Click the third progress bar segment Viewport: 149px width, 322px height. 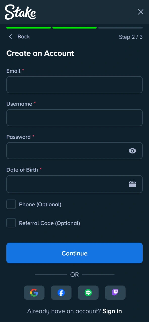[x=121, y=28]
